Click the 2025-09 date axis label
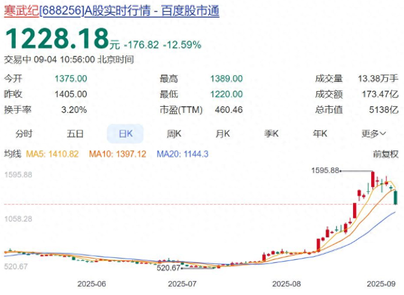The image size is (404, 295). [x=381, y=284]
